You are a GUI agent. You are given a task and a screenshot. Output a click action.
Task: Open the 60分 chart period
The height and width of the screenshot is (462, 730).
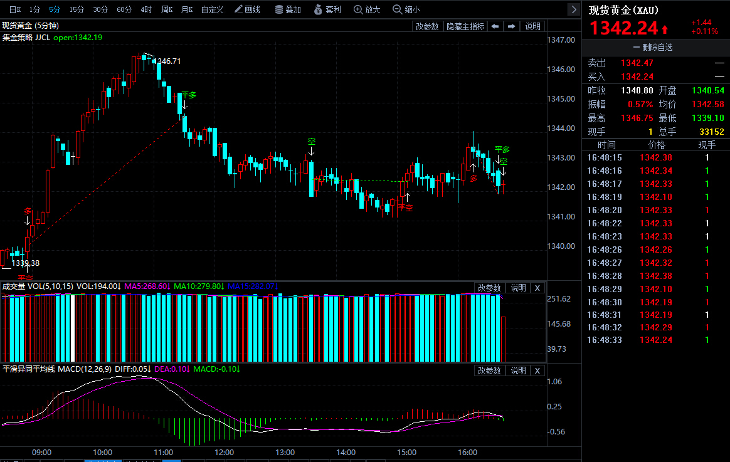pos(124,9)
